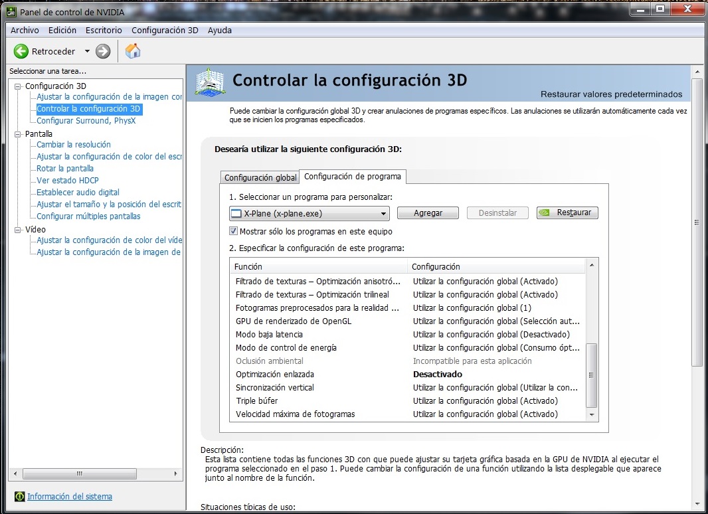708x514 pixels.
Task: Open Cambiar la resolución
Action: pyautogui.click(x=74, y=145)
